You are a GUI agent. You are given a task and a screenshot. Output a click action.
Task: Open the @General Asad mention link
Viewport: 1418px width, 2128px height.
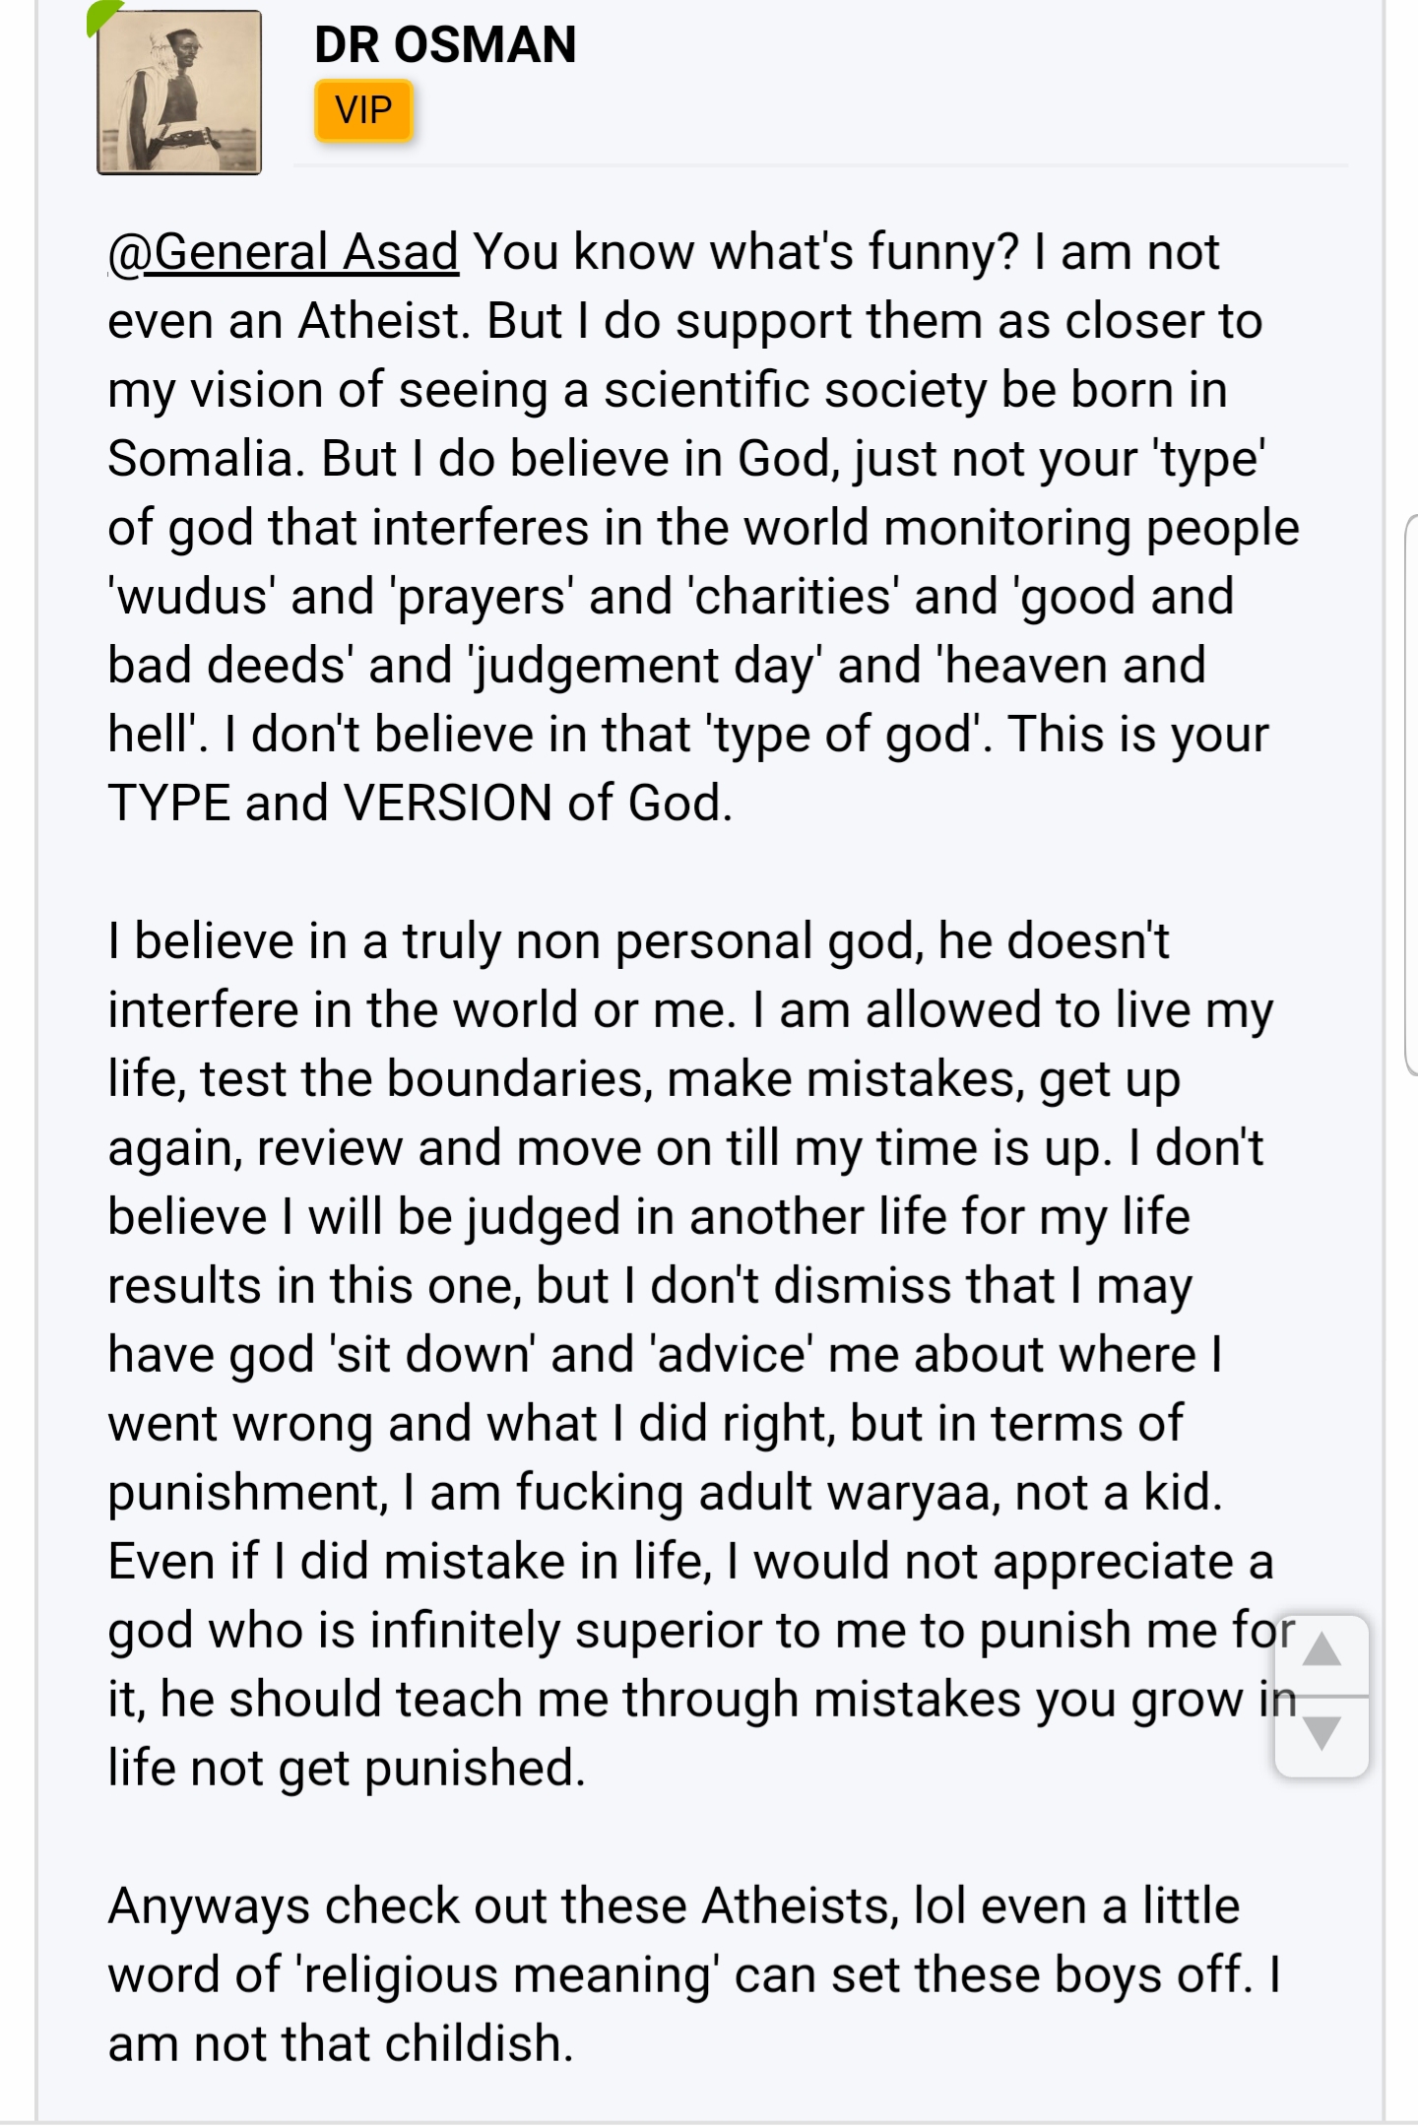[x=284, y=252]
